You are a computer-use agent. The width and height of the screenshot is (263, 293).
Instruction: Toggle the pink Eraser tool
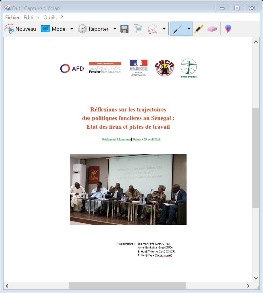click(x=212, y=29)
